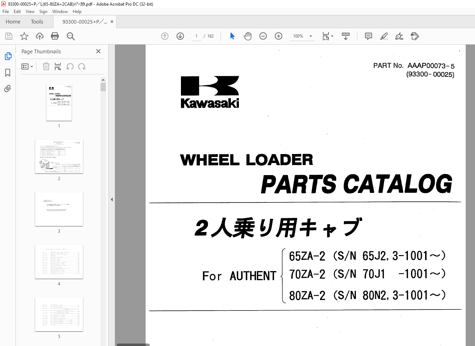Select the arrow selection tool
This screenshot has height=346, width=475.
click(x=232, y=36)
